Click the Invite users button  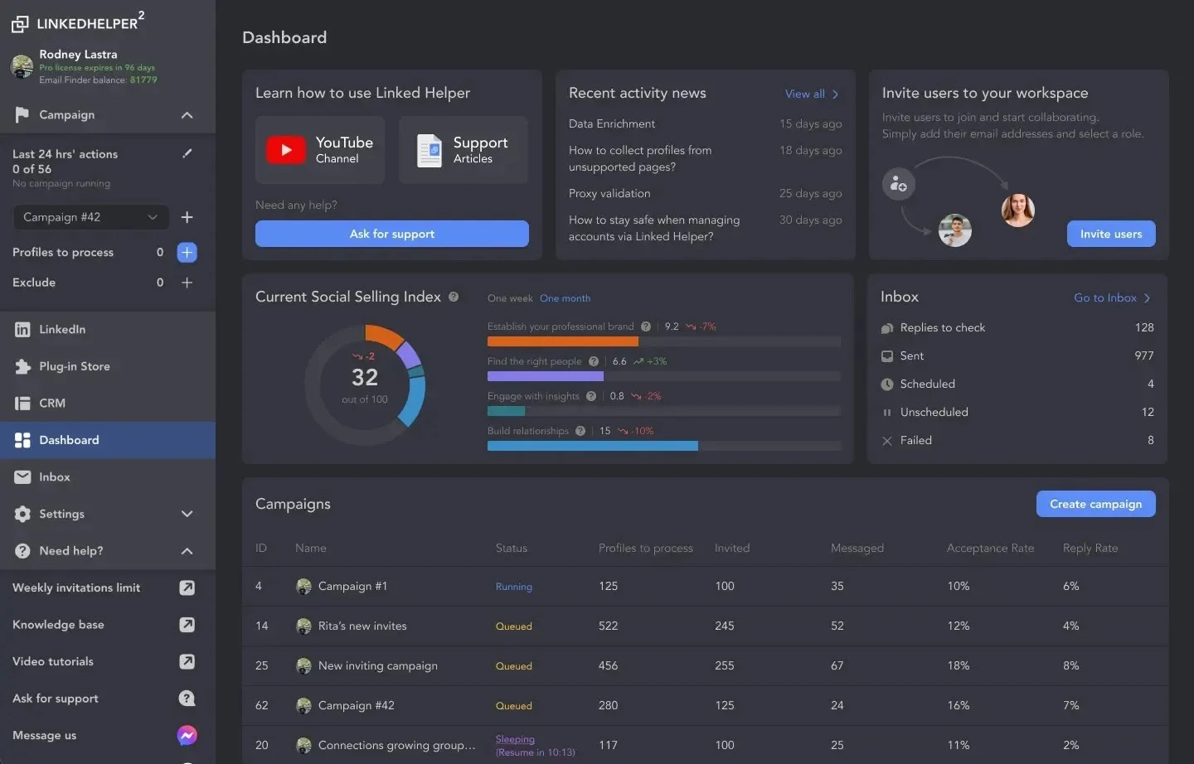[x=1111, y=234]
